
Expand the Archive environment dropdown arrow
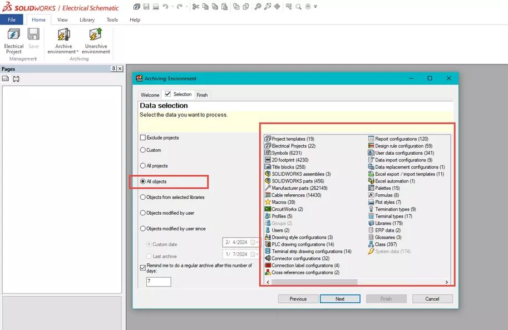click(x=77, y=52)
